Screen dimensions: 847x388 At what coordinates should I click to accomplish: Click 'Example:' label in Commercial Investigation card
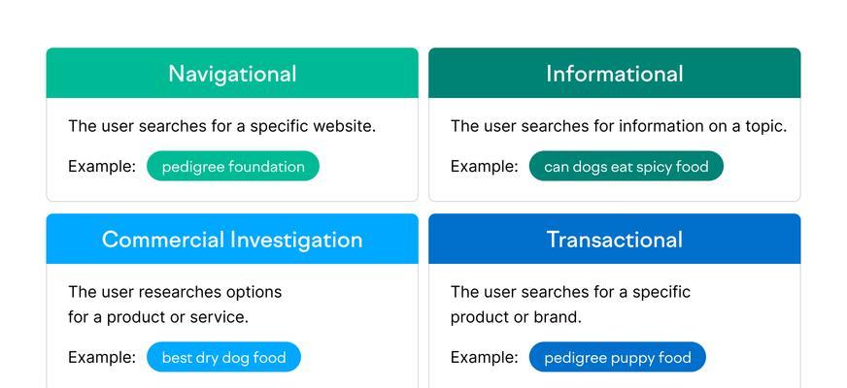[102, 357]
